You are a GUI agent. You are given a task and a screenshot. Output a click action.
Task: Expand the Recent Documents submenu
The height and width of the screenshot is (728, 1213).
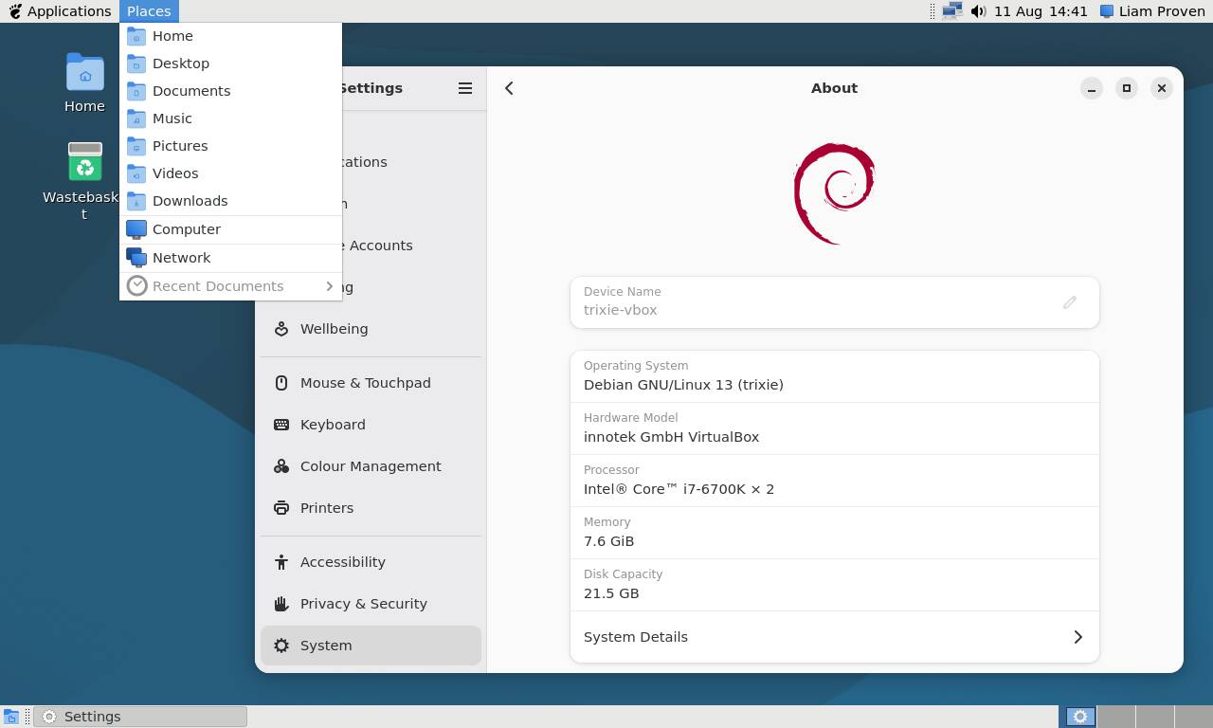pyautogui.click(x=230, y=286)
